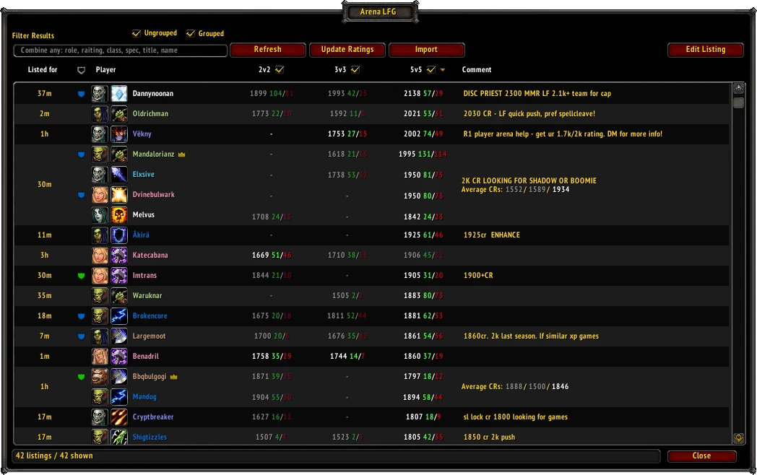Click the crown leader icon beside Mandalorianz
Viewport: 757px width, 475px height.
tap(181, 154)
